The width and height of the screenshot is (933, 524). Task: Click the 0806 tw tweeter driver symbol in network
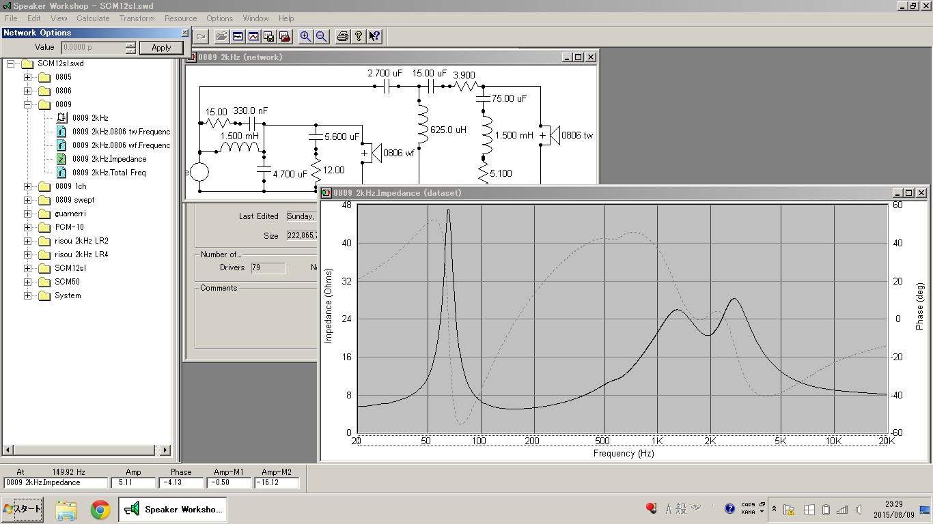[x=550, y=135]
